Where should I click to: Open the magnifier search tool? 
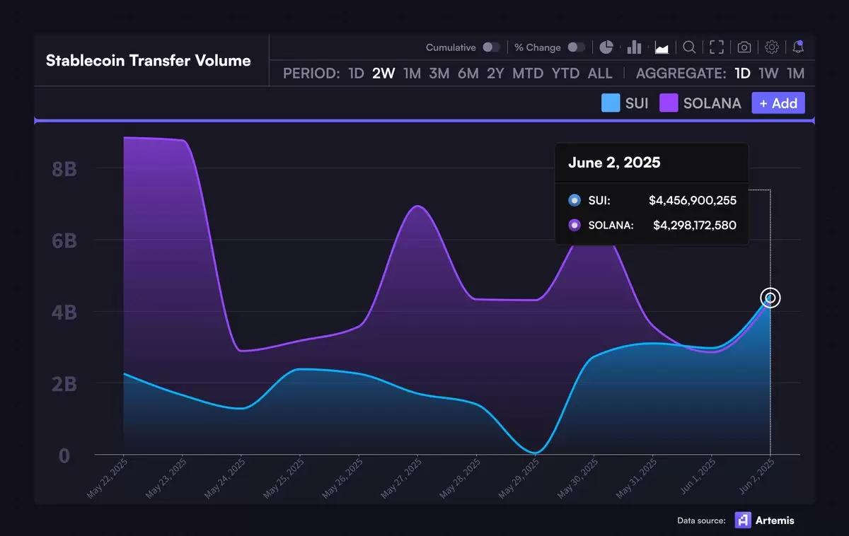[x=688, y=47]
